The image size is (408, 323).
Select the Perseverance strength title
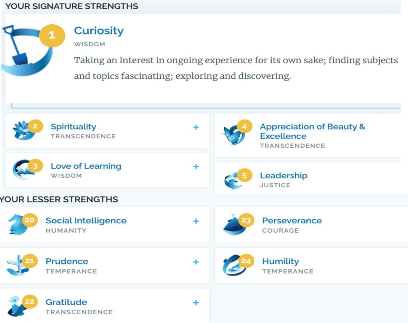[292, 221]
